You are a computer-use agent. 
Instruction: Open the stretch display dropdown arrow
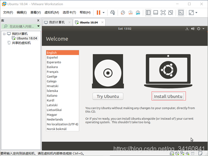pos(196,13)
